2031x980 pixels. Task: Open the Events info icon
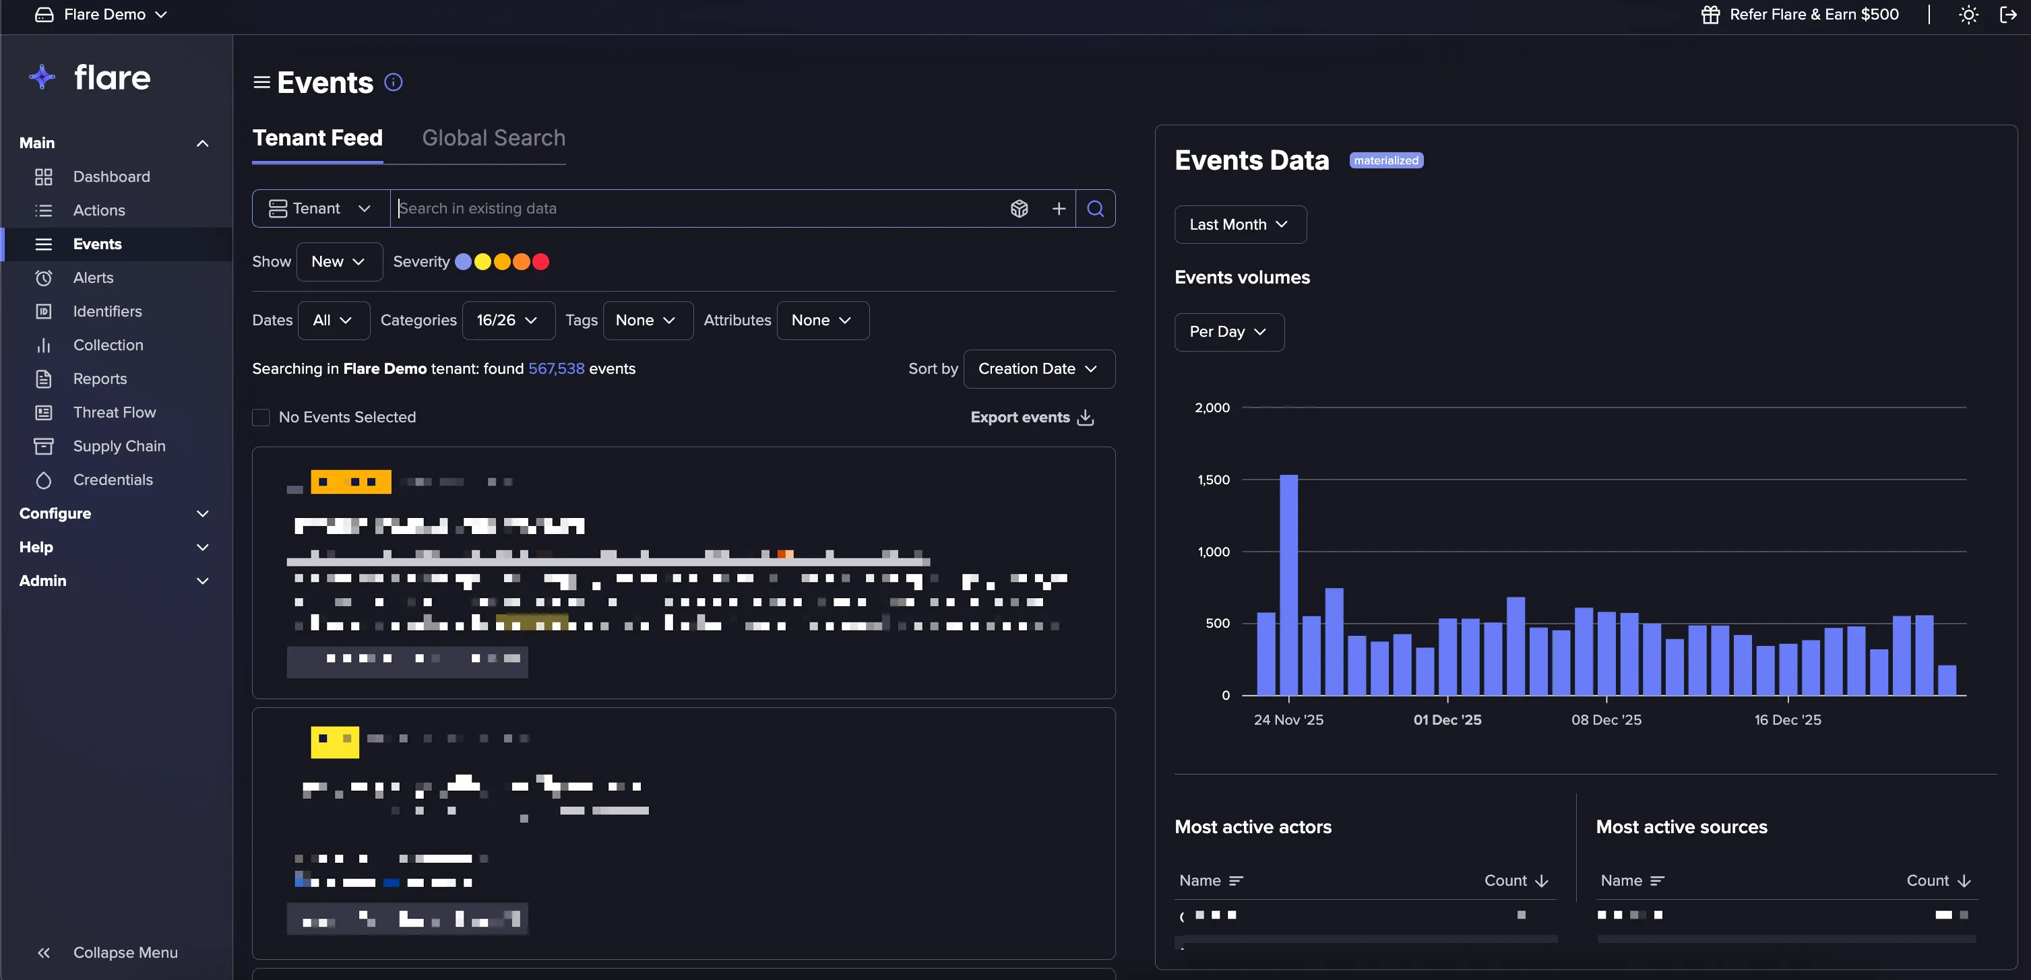coord(393,82)
